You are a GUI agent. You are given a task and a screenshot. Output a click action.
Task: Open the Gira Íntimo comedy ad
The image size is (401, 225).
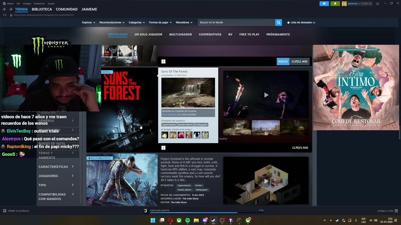pos(356,87)
